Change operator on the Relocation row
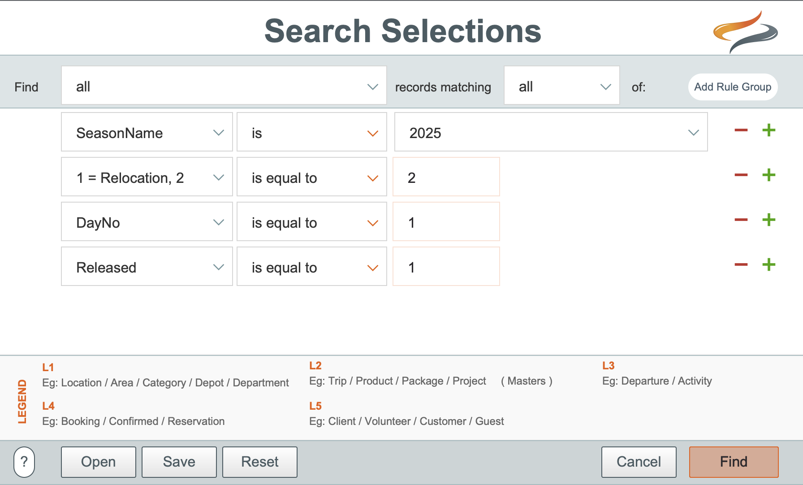803x485 pixels. (x=312, y=177)
